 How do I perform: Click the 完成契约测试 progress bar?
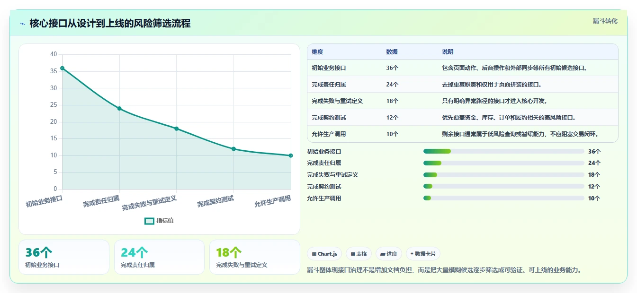tap(504, 187)
